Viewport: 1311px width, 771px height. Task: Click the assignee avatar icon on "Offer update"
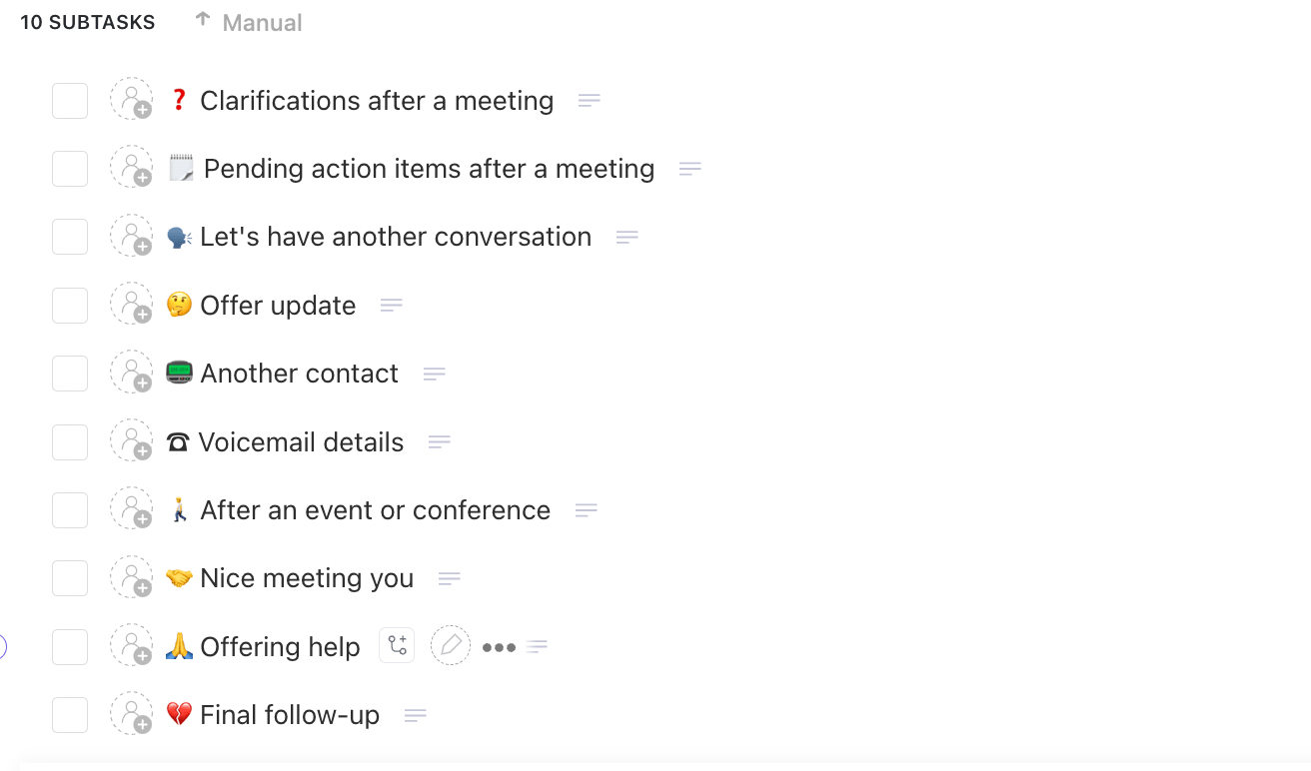[x=132, y=305]
